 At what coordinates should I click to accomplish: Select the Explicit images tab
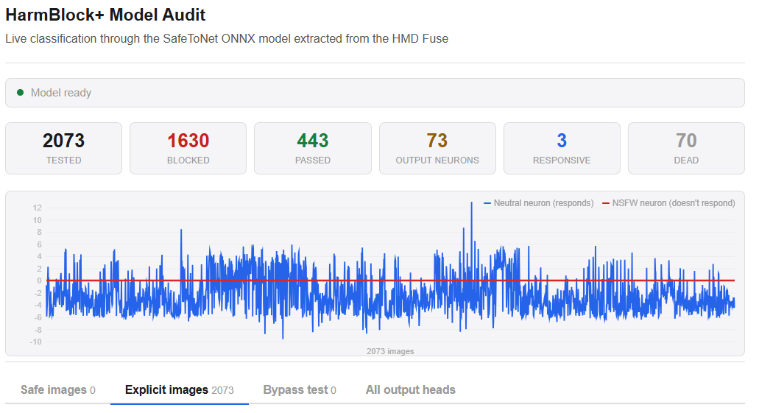[179, 389]
